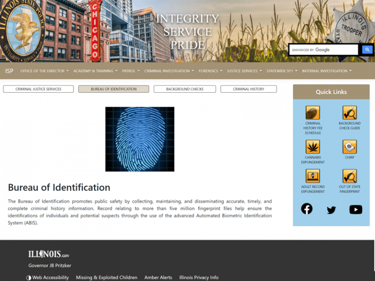
Task: Click the blue Google search magnifier button
Action: [x=367, y=50]
